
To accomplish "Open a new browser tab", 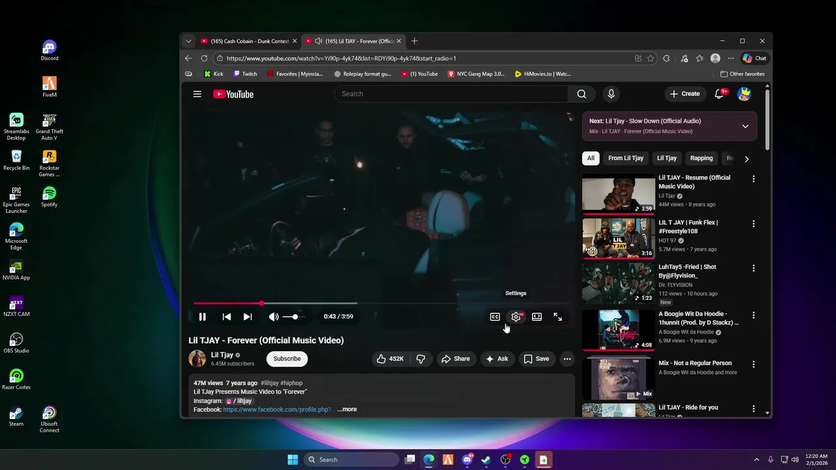I will pyautogui.click(x=414, y=41).
